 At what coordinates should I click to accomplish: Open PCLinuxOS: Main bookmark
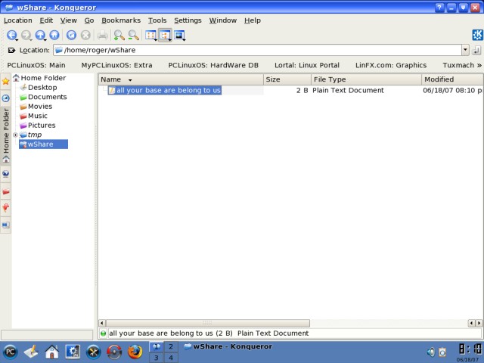pos(36,65)
